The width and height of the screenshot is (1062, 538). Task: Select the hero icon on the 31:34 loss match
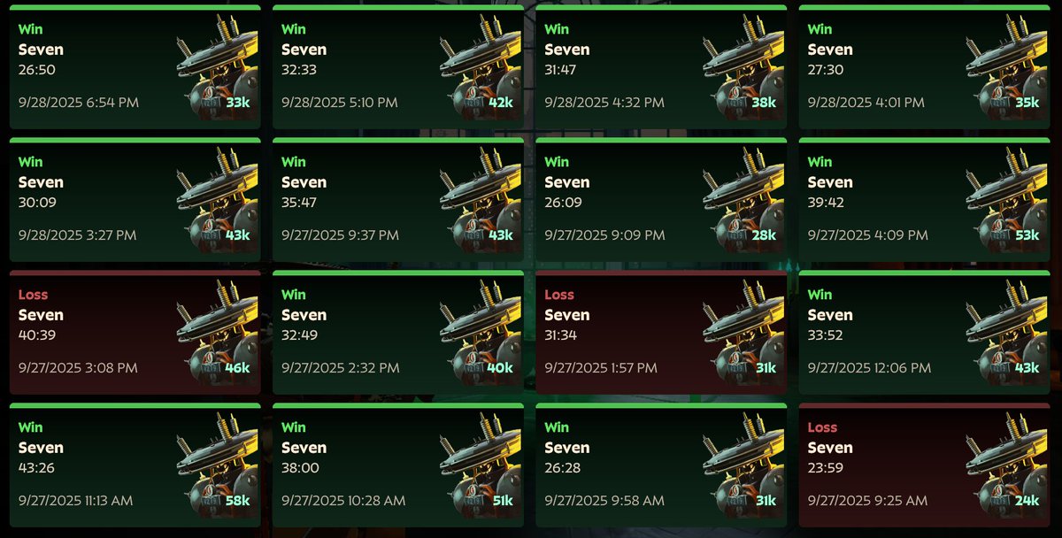tap(744, 334)
